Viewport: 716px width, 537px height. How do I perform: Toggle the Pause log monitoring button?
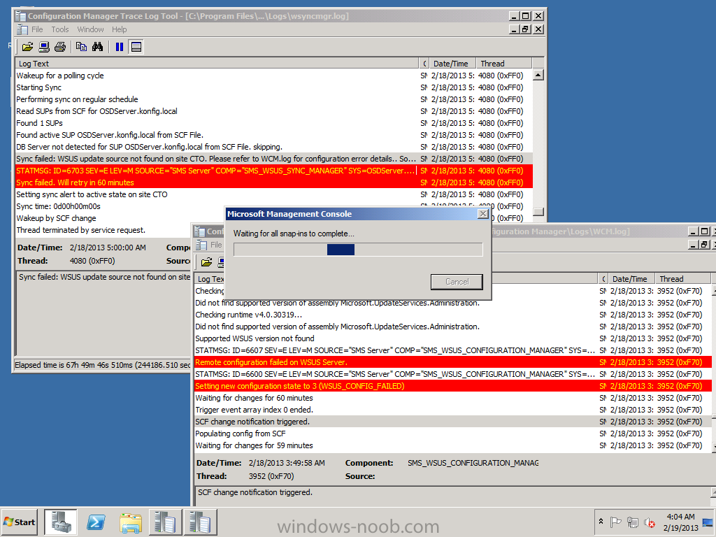(120, 47)
